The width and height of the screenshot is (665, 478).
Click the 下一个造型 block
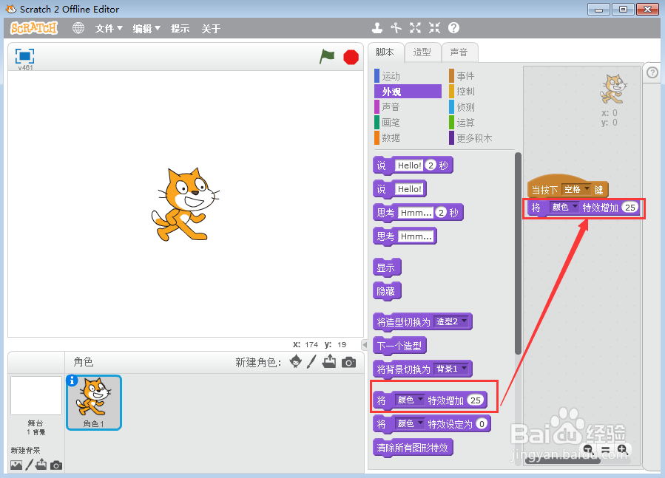[399, 346]
